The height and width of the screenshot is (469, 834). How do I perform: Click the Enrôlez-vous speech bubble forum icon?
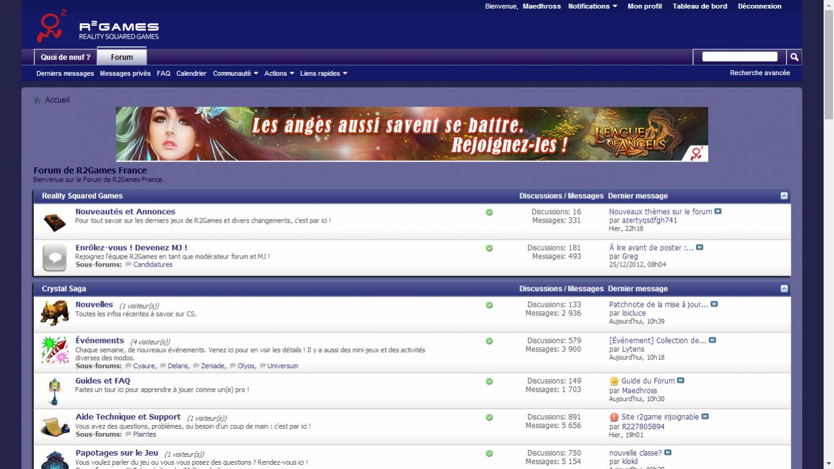click(54, 257)
